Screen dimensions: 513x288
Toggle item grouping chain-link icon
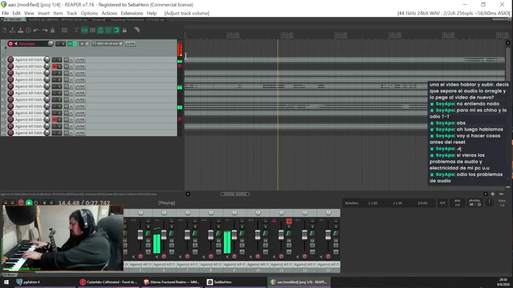coord(85,30)
